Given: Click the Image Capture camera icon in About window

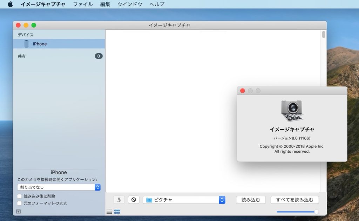Looking at the screenshot, I should click(292, 111).
